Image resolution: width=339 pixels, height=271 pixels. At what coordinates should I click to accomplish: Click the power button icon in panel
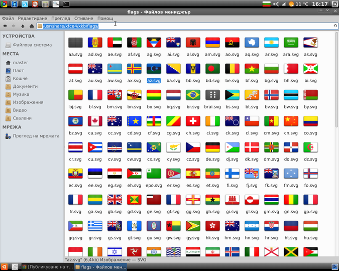334,4
